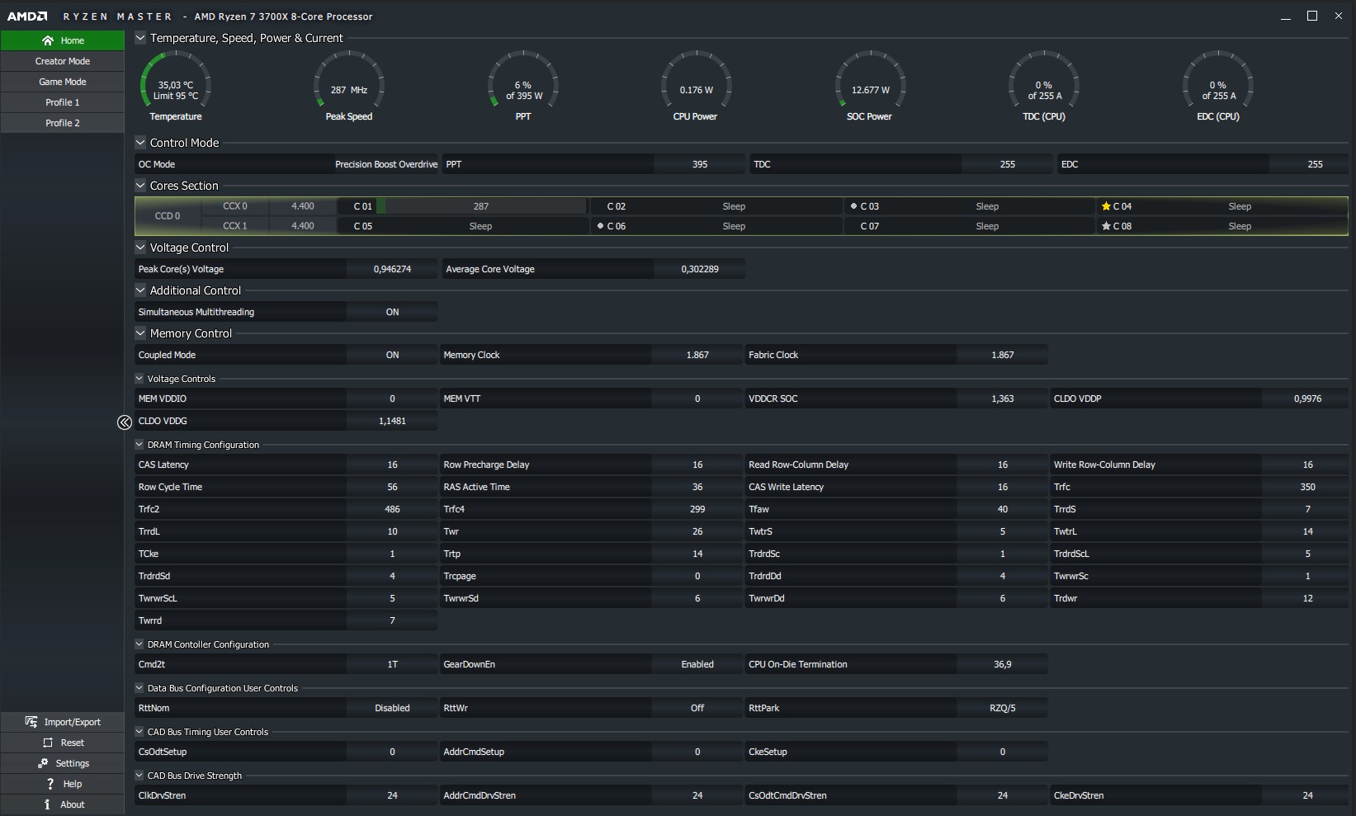The image size is (1356, 816).
Task: Collapse CAD Bus Timing User Controls
Action: pyautogui.click(x=139, y=732)
